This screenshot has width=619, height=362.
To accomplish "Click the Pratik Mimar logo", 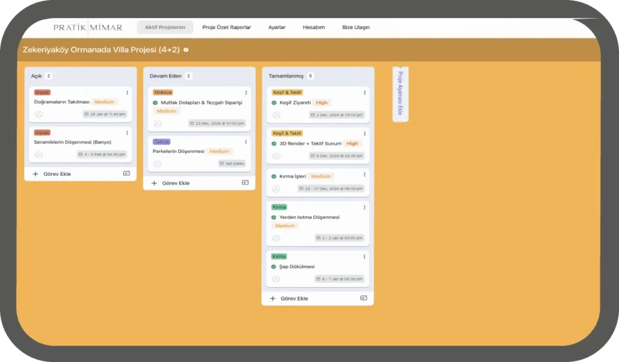I will tap(88, 27).
